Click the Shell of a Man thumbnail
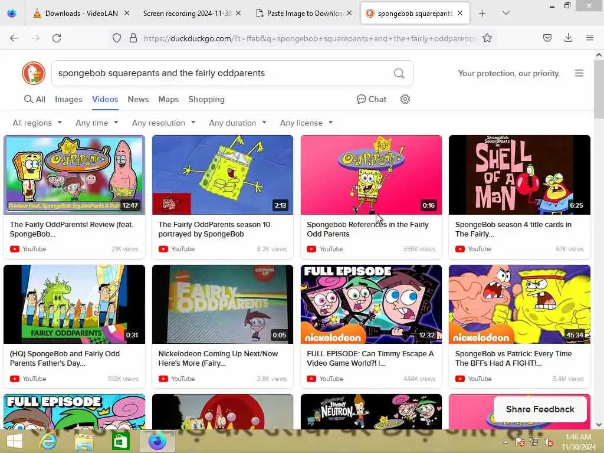The image size is (604, 453). point(519,175)
